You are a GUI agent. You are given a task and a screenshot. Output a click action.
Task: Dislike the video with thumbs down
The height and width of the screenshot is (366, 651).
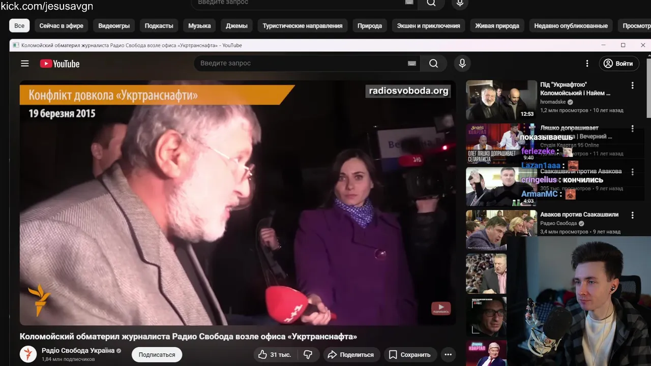(x=308, y=355)
